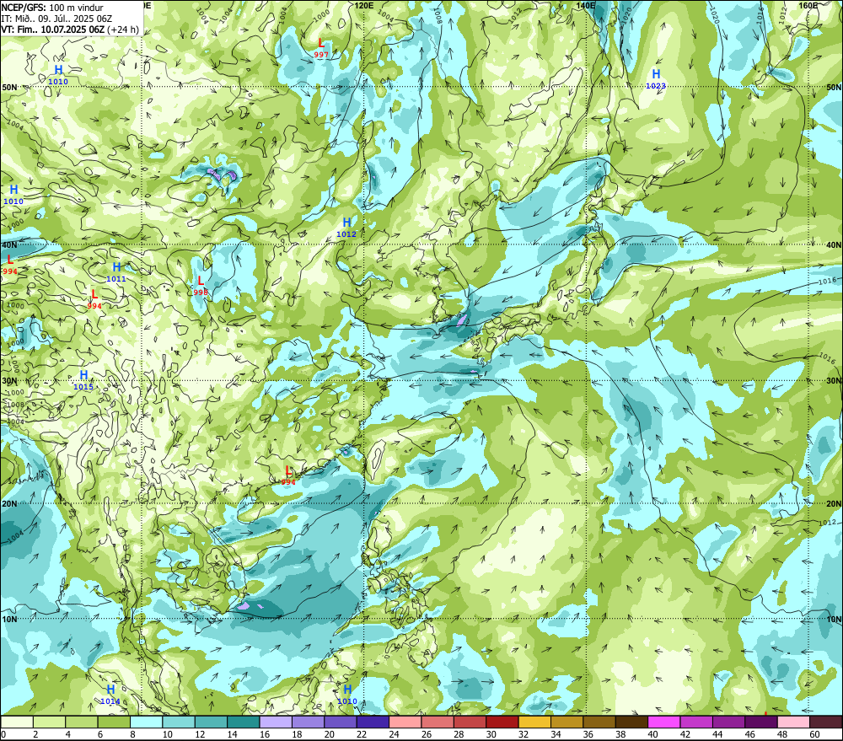Pick the lavender 16–18 legend swatch
The width and height of the screenshot is (843, 741).
(x=276, y=722)
